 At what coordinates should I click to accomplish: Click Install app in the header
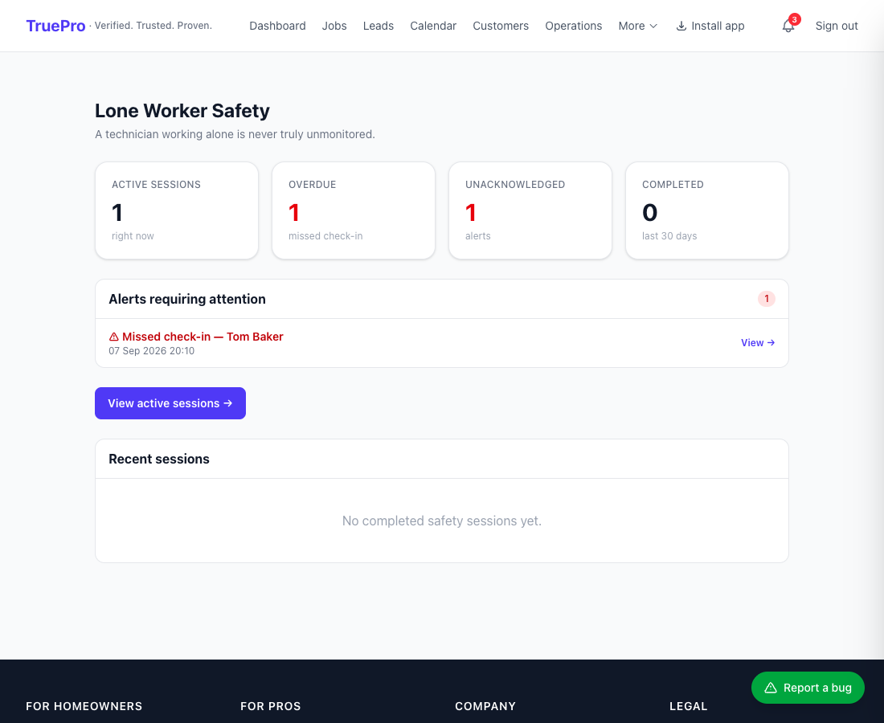(x=710, y=26)
